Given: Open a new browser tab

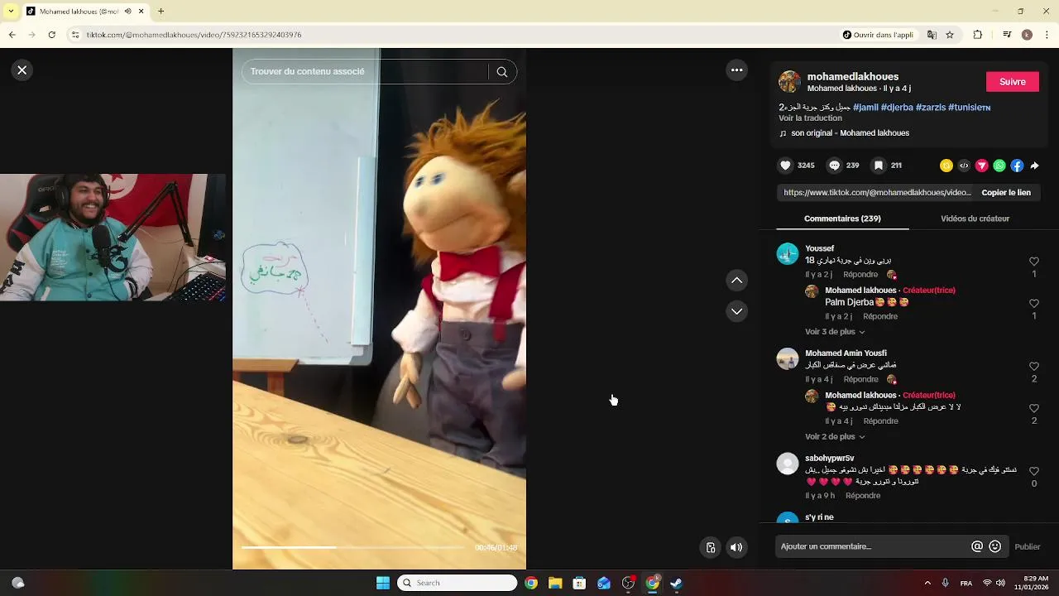Looking at the screenshot, I should point(161,12).
